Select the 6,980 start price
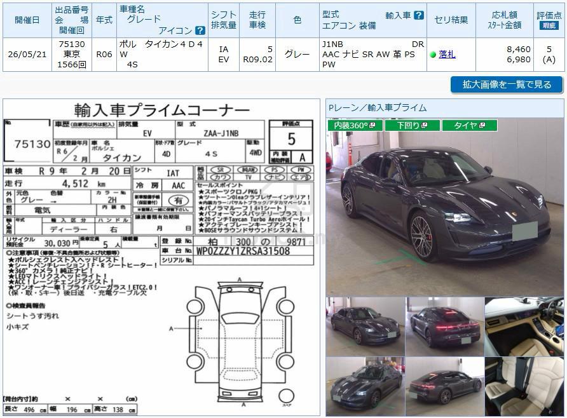567x418 pixels. tap(519, 60)
